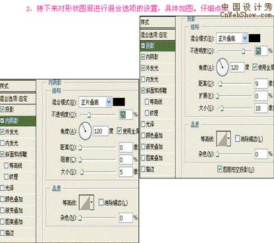
Task: Toggle 使用全局光 in the 投影 dialog
Action: [x=255, y=67]
